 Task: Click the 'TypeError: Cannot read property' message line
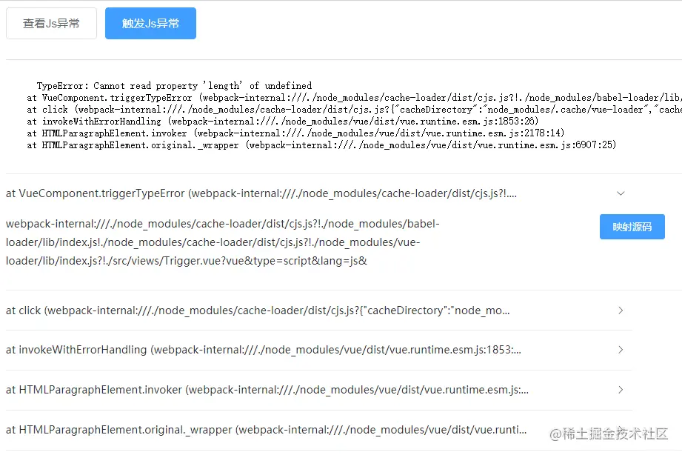(174, 86)
